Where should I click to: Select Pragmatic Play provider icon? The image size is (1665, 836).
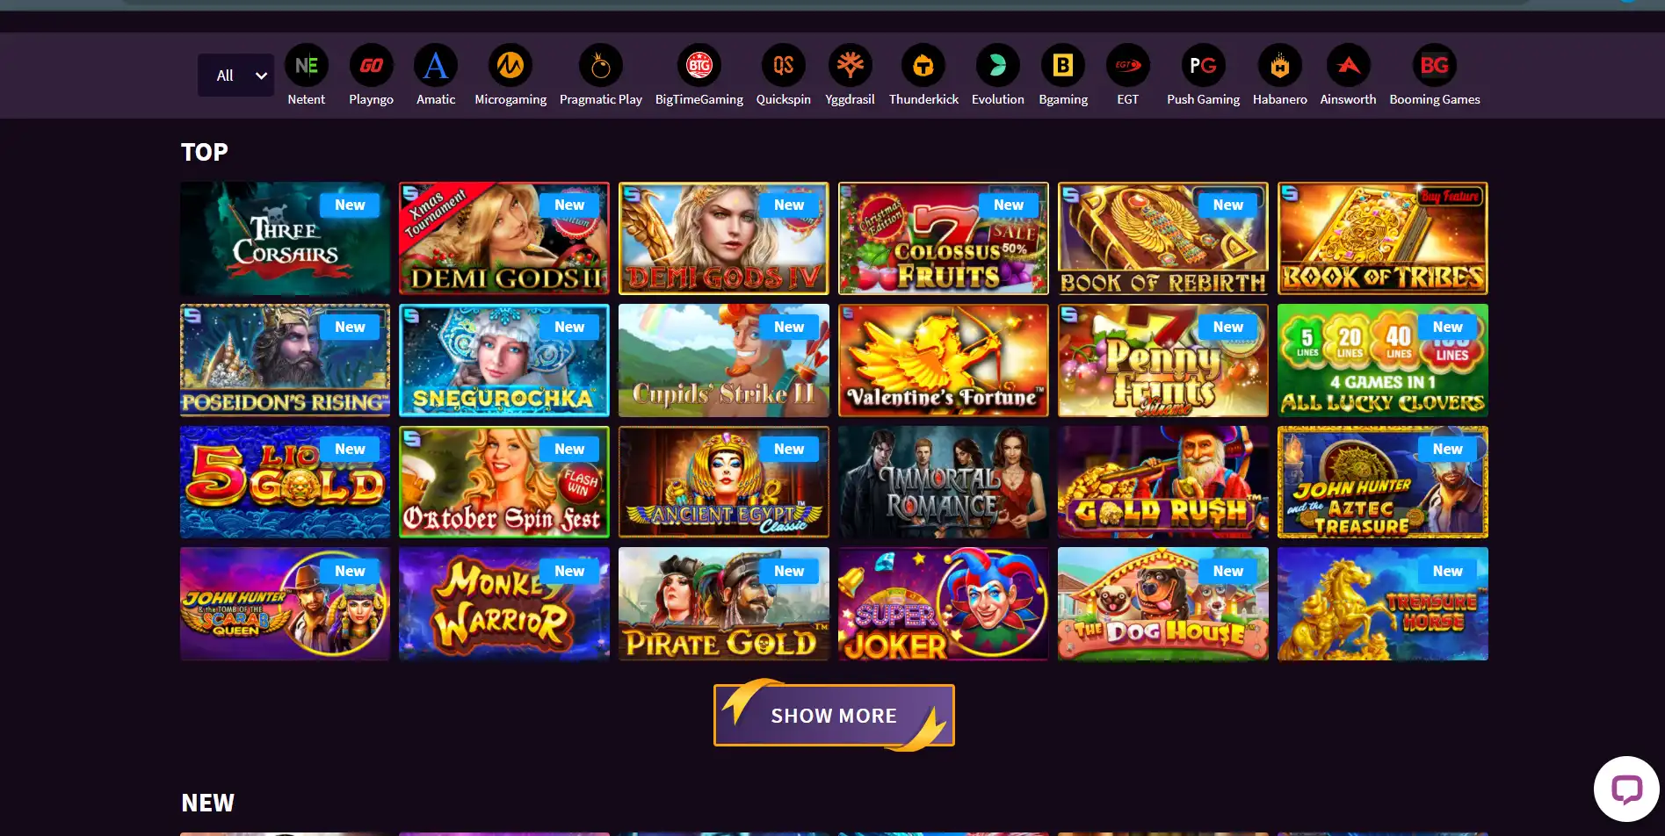pyautogui.click(x=601, y=65)
